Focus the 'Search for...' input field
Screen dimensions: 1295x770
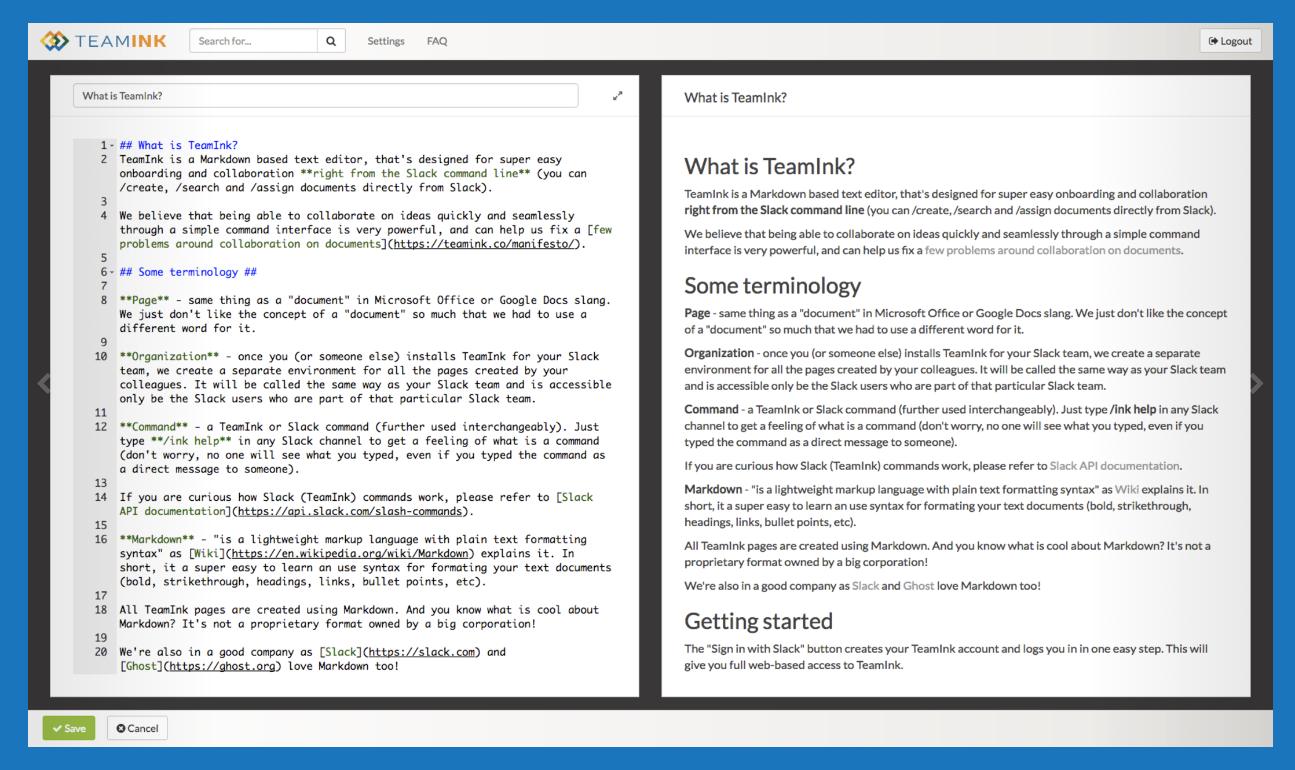(253, 41)
